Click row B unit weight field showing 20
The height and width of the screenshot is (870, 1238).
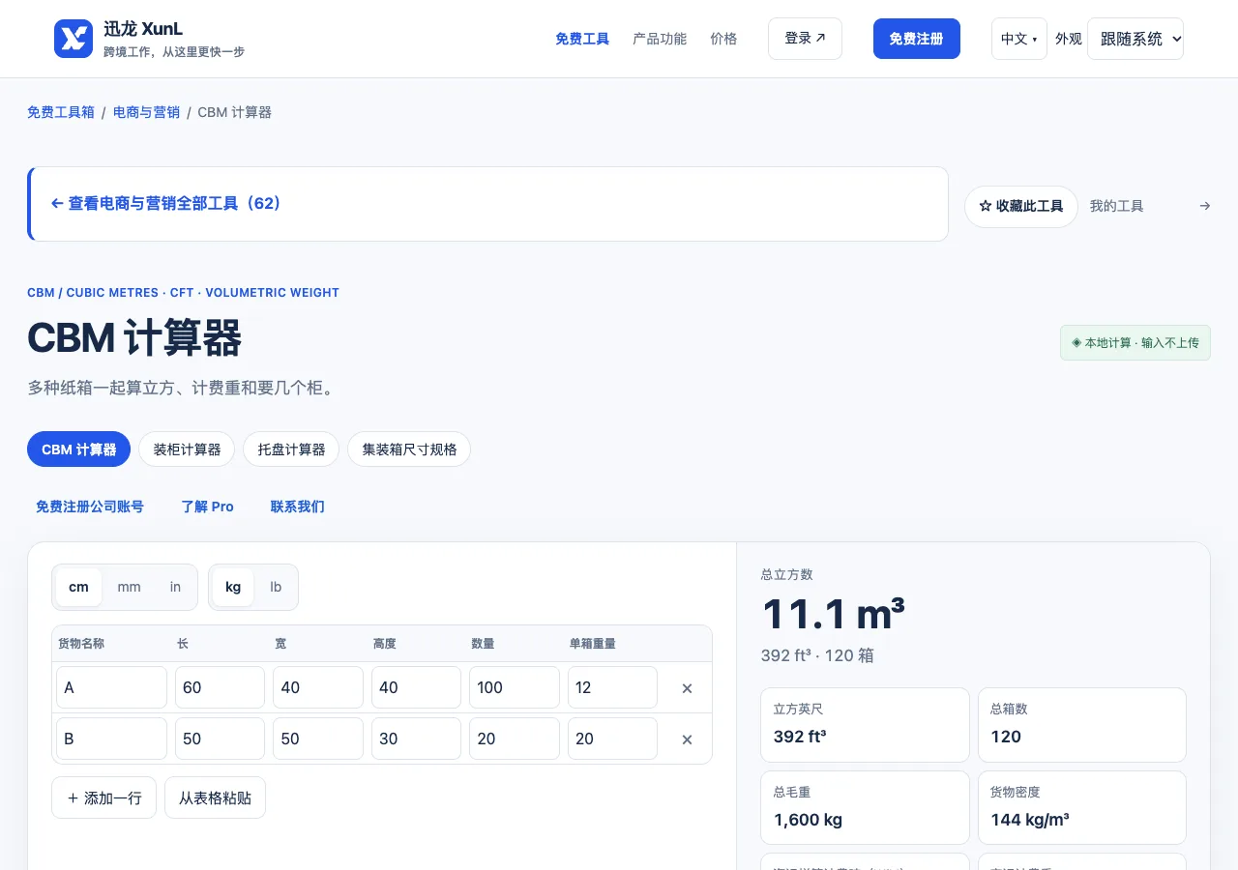pos(612,739)
